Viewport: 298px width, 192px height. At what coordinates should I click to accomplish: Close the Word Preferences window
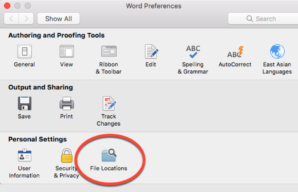(x=7, y=6)
